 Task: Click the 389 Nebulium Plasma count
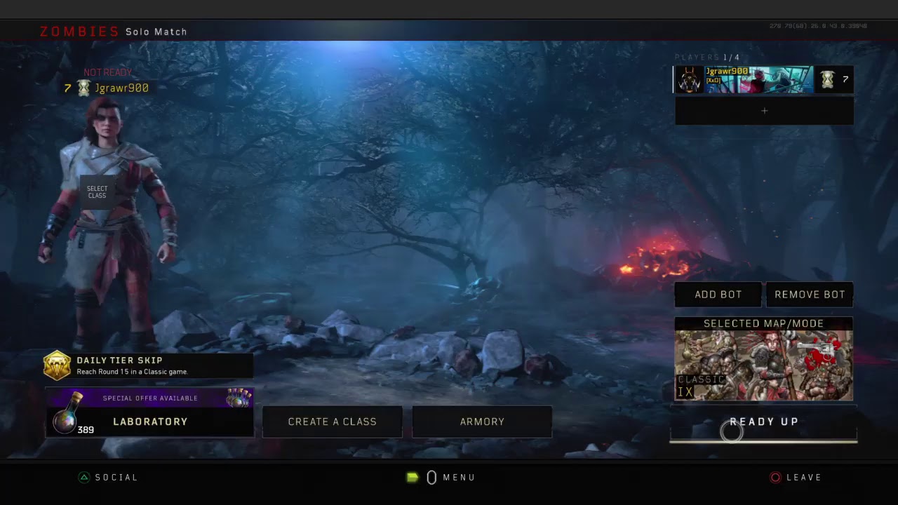pyautogui.click(x=86, y=430)
